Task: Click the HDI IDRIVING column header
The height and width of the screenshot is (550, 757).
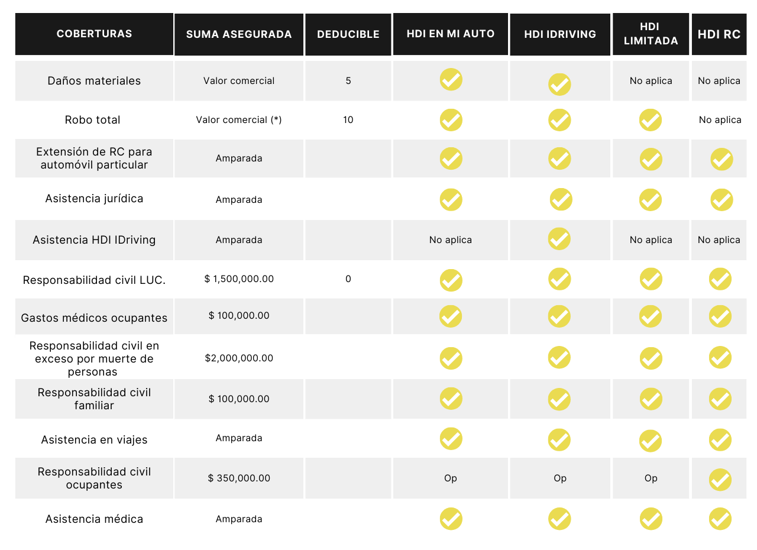Action: point(560,34)
